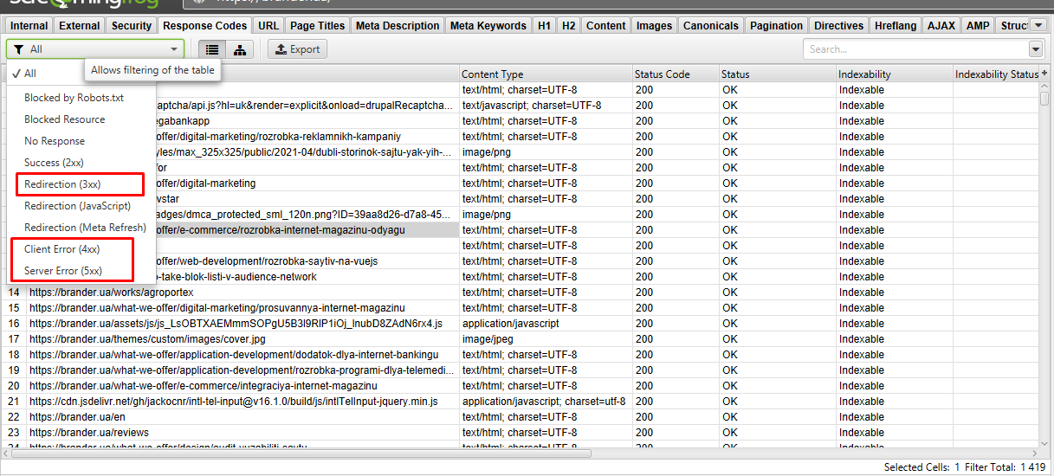Viewport: 1054px width, 476px height.
Task: Open brander.ua/reviews URL row
Action: point(89,433)
